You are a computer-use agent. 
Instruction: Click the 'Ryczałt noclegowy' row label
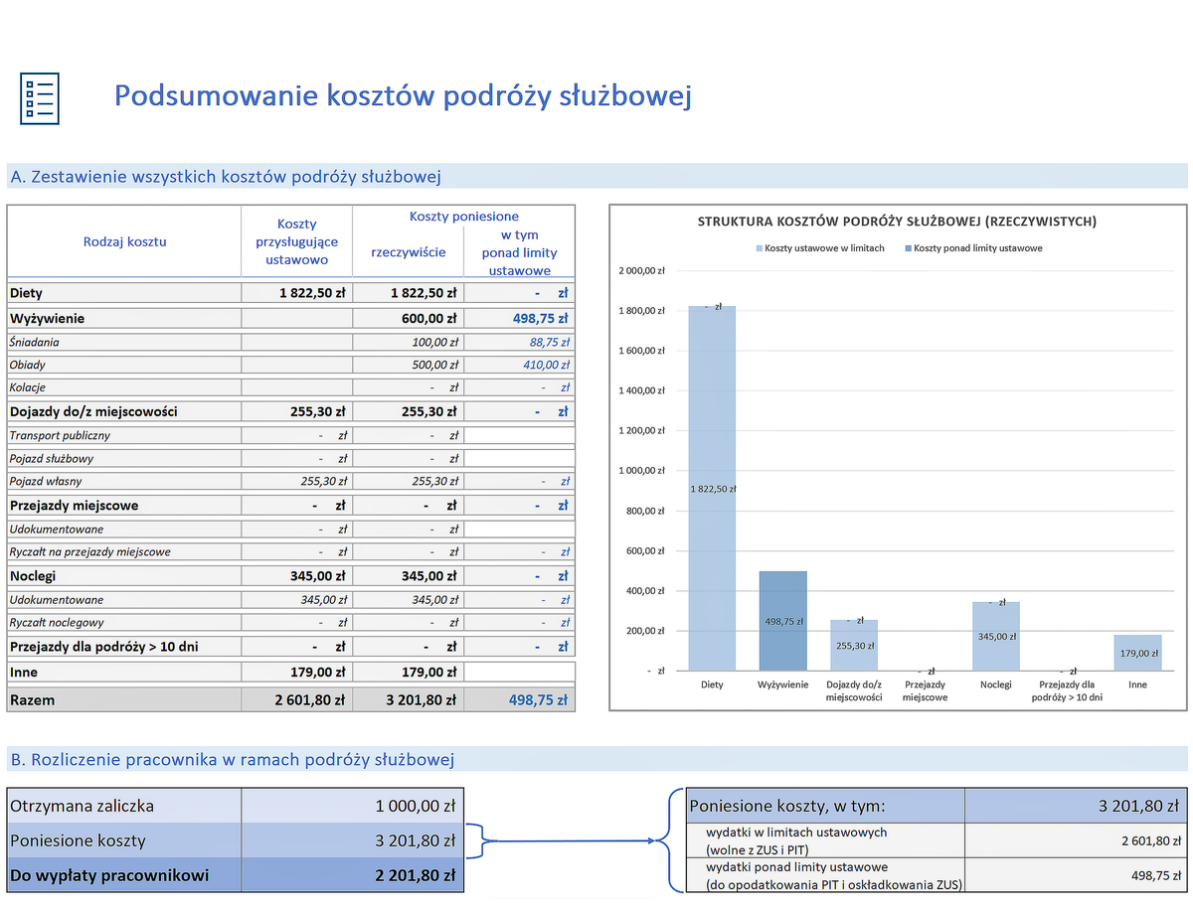click(57, 623)
